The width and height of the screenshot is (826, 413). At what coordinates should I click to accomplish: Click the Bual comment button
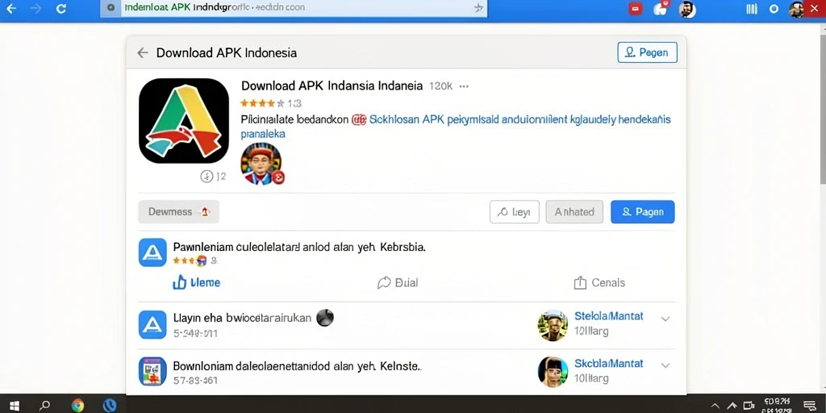coord(398,283)
